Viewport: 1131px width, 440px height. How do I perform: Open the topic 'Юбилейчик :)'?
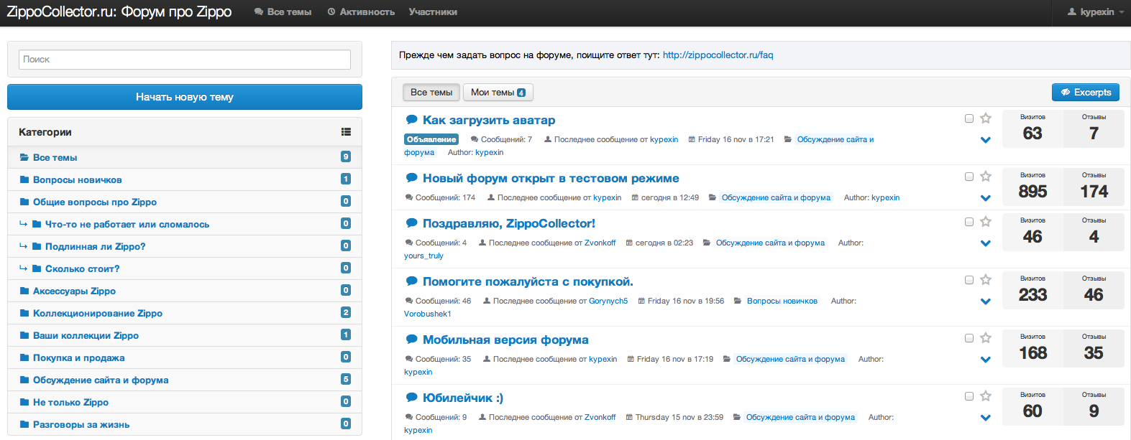463,398
